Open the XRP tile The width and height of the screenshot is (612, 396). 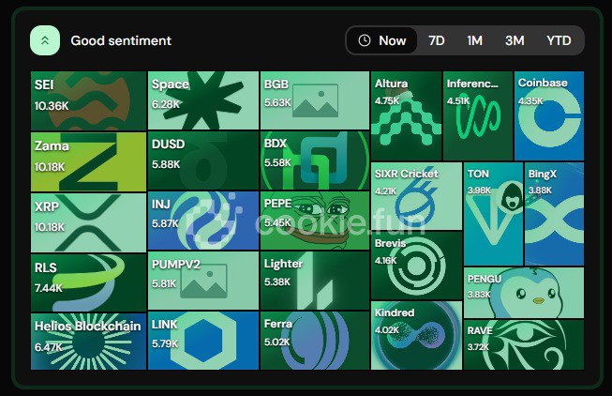(89, 222)
